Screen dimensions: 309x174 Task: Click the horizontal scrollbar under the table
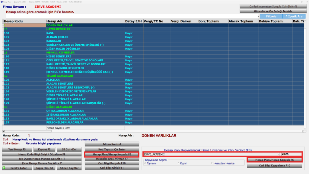(153, 131)
